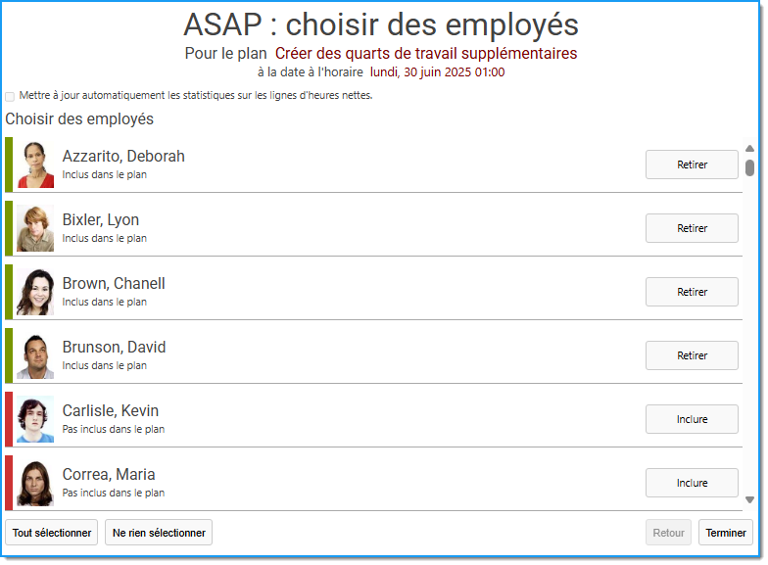Click Deborah Azzarito's profile photo
Image resolution: width=768 pixels, height=565 pixels.
point(35,165)
